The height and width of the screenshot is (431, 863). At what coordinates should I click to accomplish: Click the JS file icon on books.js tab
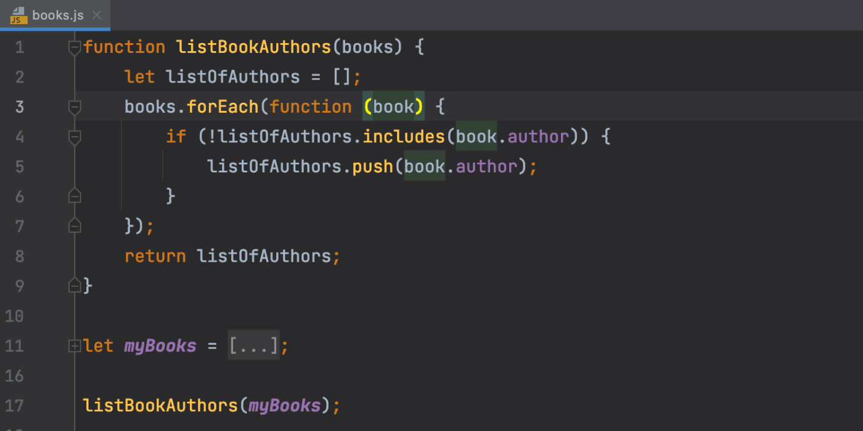click(18, 15)
